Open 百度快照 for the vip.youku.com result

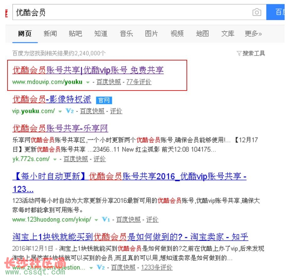[x=92, y=111]
